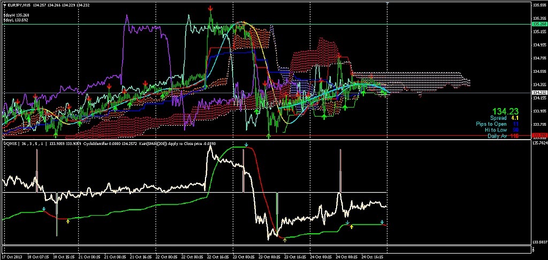Click the 21 Oct 16:15 time label
Viewport: 548px width, 260px height.
point(141,256)
